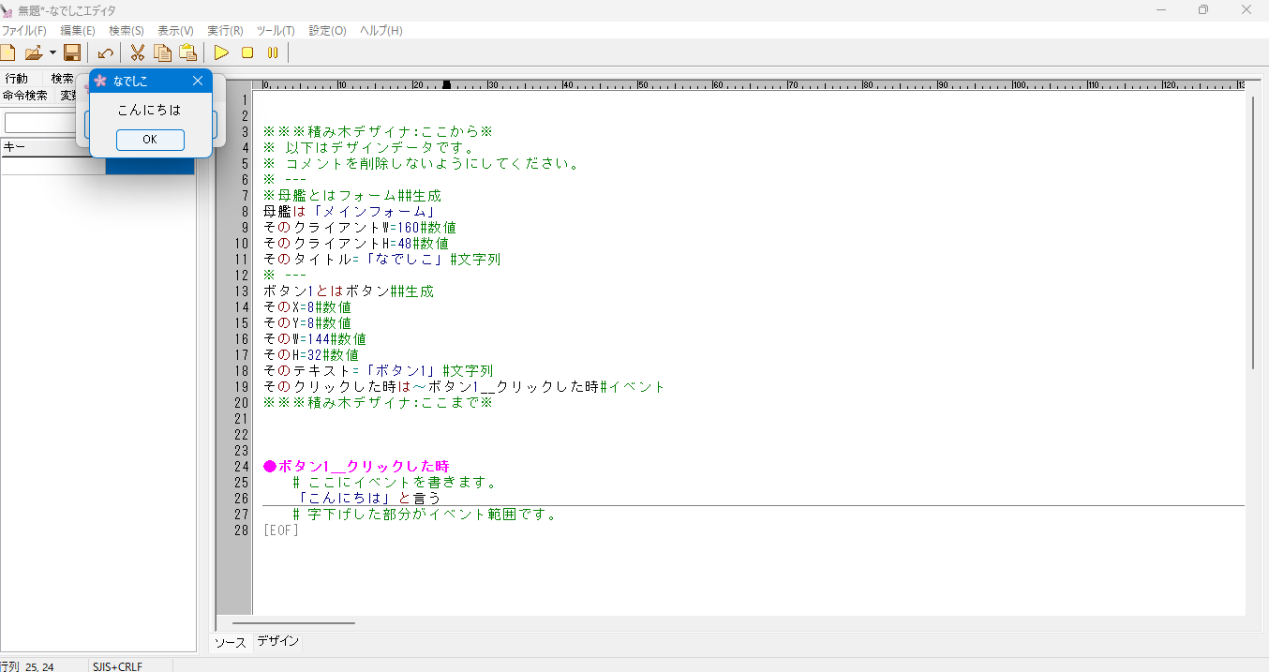1269x672 pixels.
Task: Undo the last edit with arrow icon
Action: click(x=106, y=52)
